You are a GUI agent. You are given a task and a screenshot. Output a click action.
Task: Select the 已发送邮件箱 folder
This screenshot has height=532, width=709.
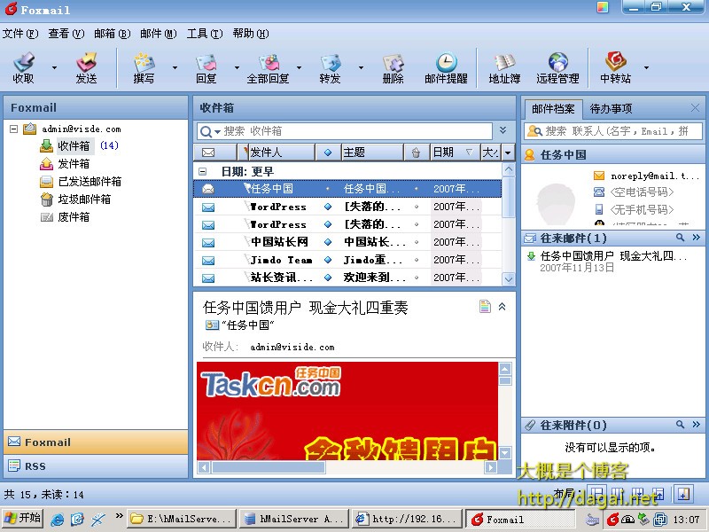(90, 182)
